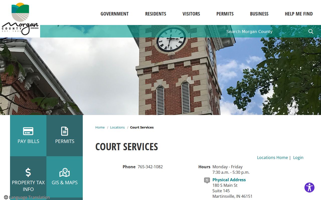321x200 pixels.
Task: Click the Locations breadcrumb link
Action: tap(117, 127)
